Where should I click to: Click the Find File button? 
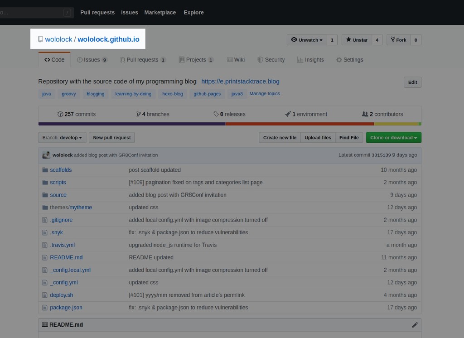349,138
